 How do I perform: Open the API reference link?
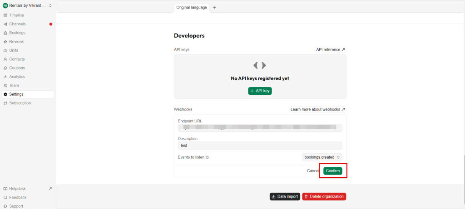pyautogui.click(x=330, y=49)
